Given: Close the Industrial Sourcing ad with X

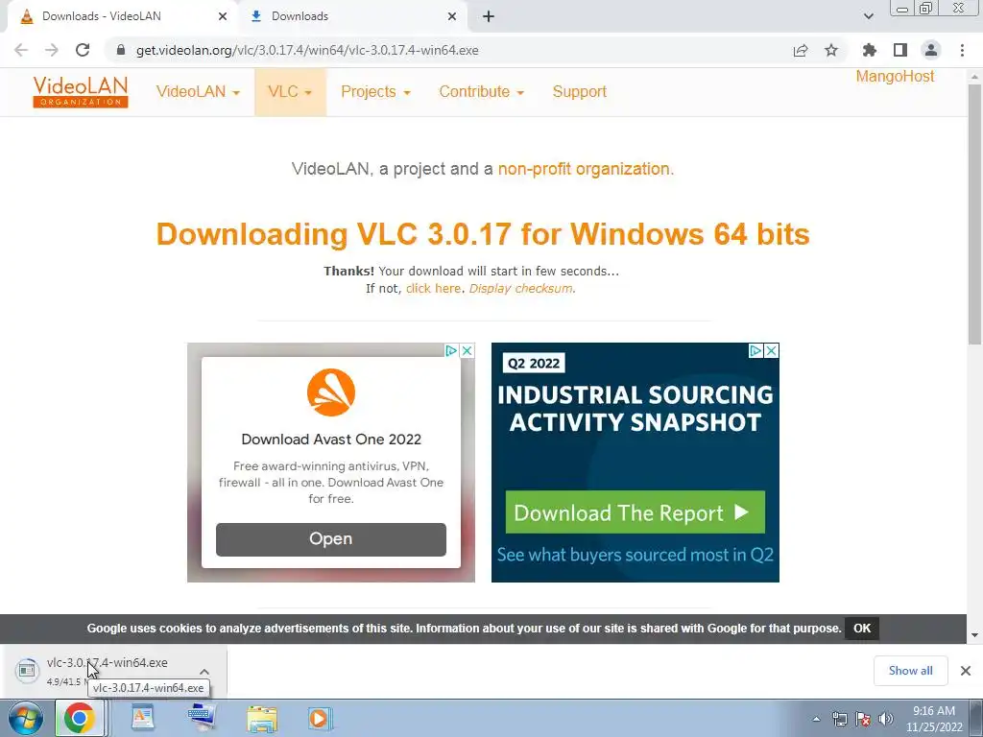Looking at the screenshot, I should [x=772, y=351].
